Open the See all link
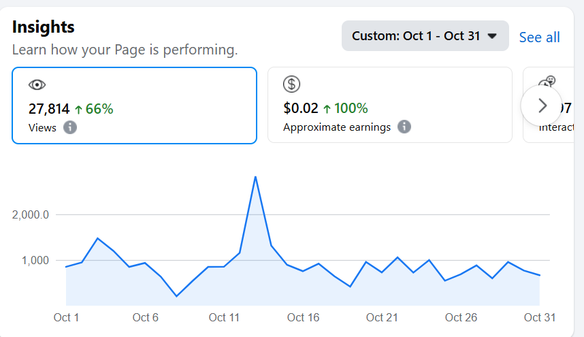584x337 pixels. coord(539,37)
